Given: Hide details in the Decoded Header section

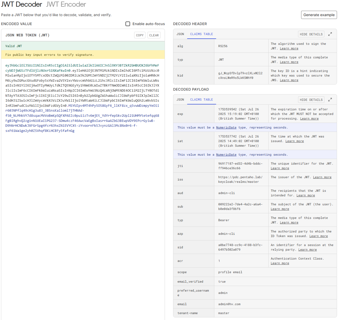Looking at the screenshot, I should [x=311, y=34].
